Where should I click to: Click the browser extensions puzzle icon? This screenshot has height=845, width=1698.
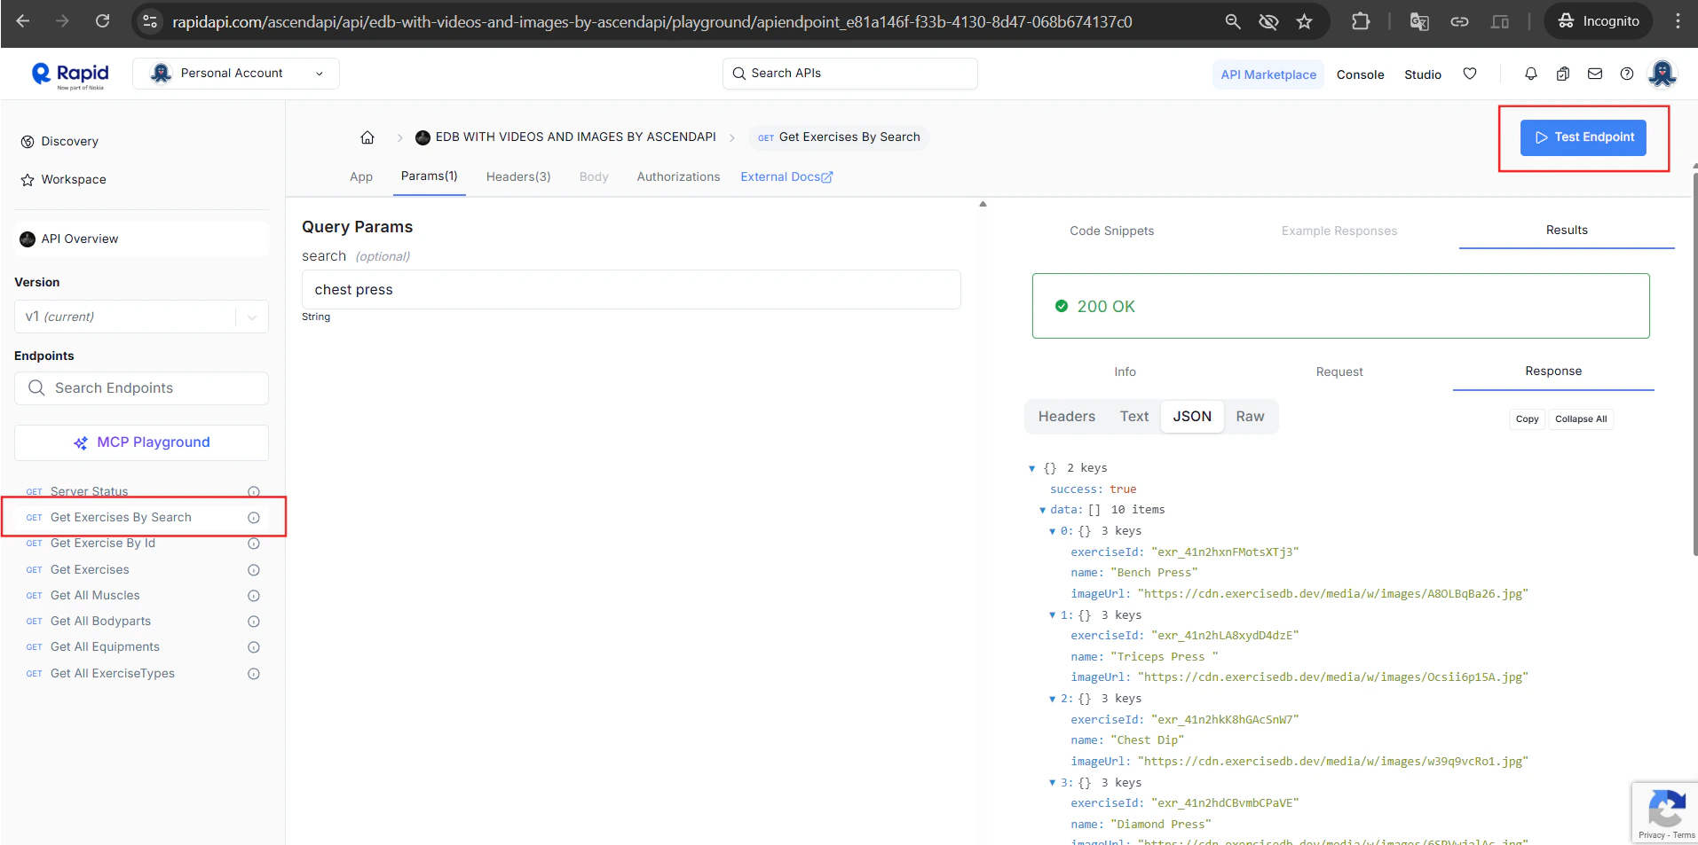point(1361,21)
